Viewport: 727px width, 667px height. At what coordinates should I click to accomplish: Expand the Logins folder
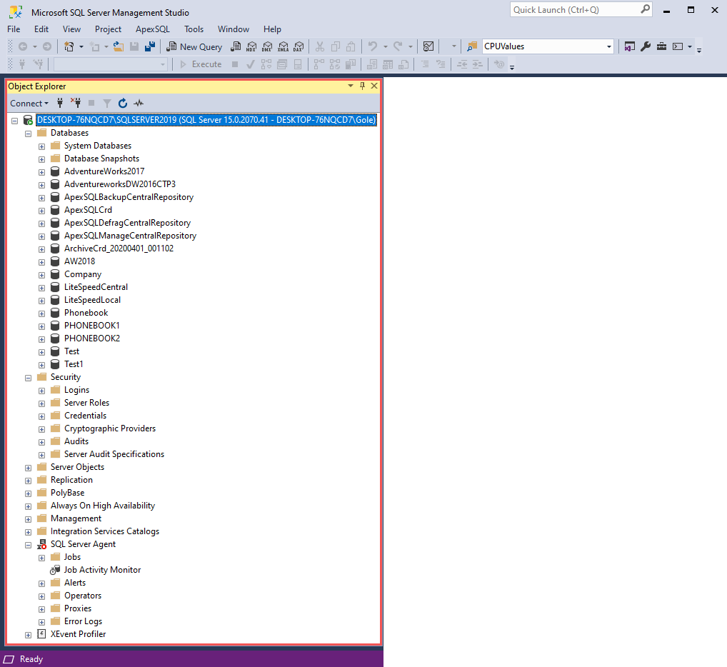(x=41, y=391)
